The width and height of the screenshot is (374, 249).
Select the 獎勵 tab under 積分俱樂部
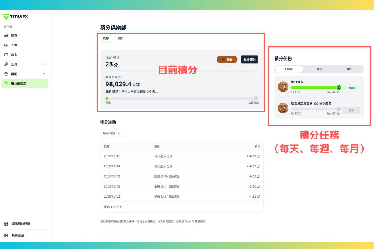coord(106,38)
